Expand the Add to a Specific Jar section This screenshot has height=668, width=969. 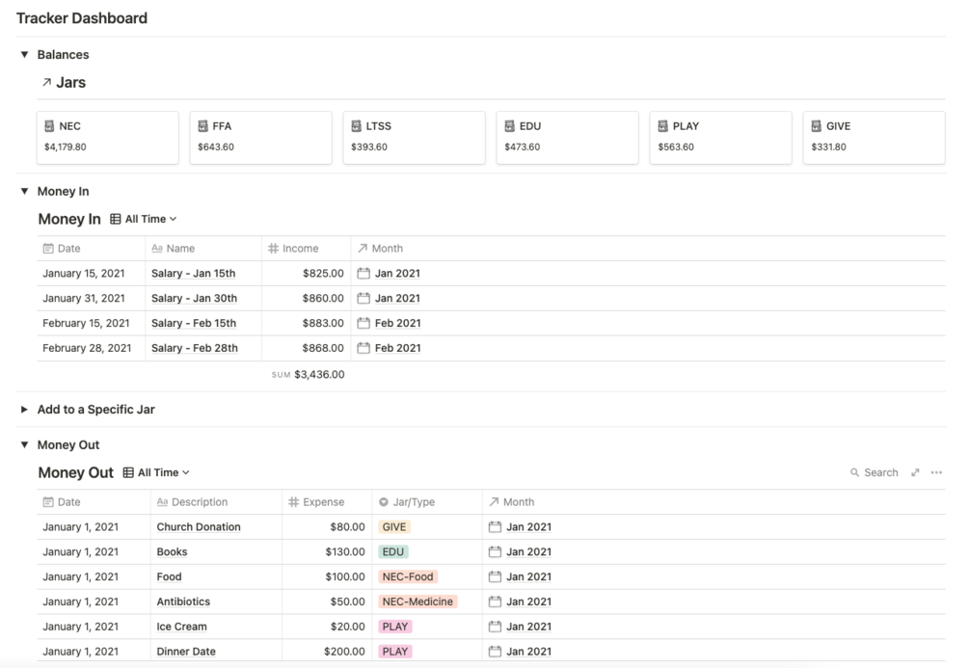[24, 410]
